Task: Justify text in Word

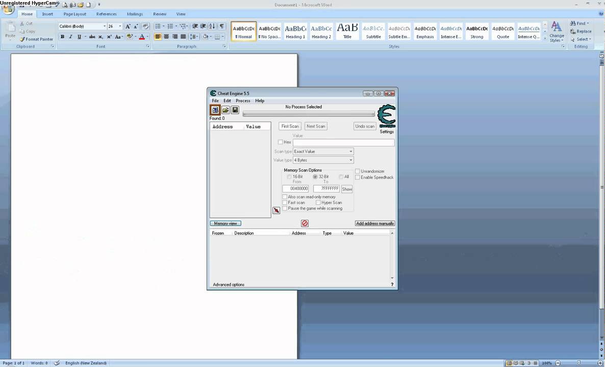Action: (183, 37)
